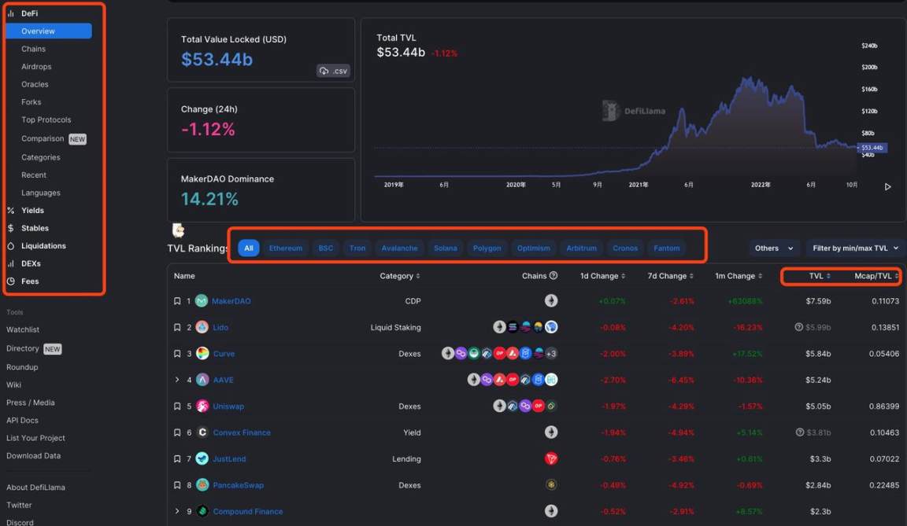Click the AAVE logo icon

point(202,380)
